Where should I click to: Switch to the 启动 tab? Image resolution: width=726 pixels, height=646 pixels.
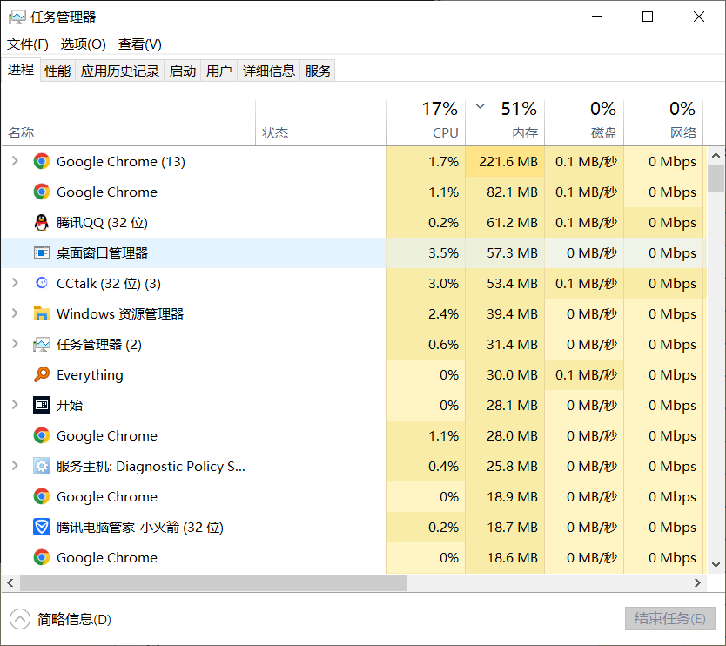tap(183, 71)
